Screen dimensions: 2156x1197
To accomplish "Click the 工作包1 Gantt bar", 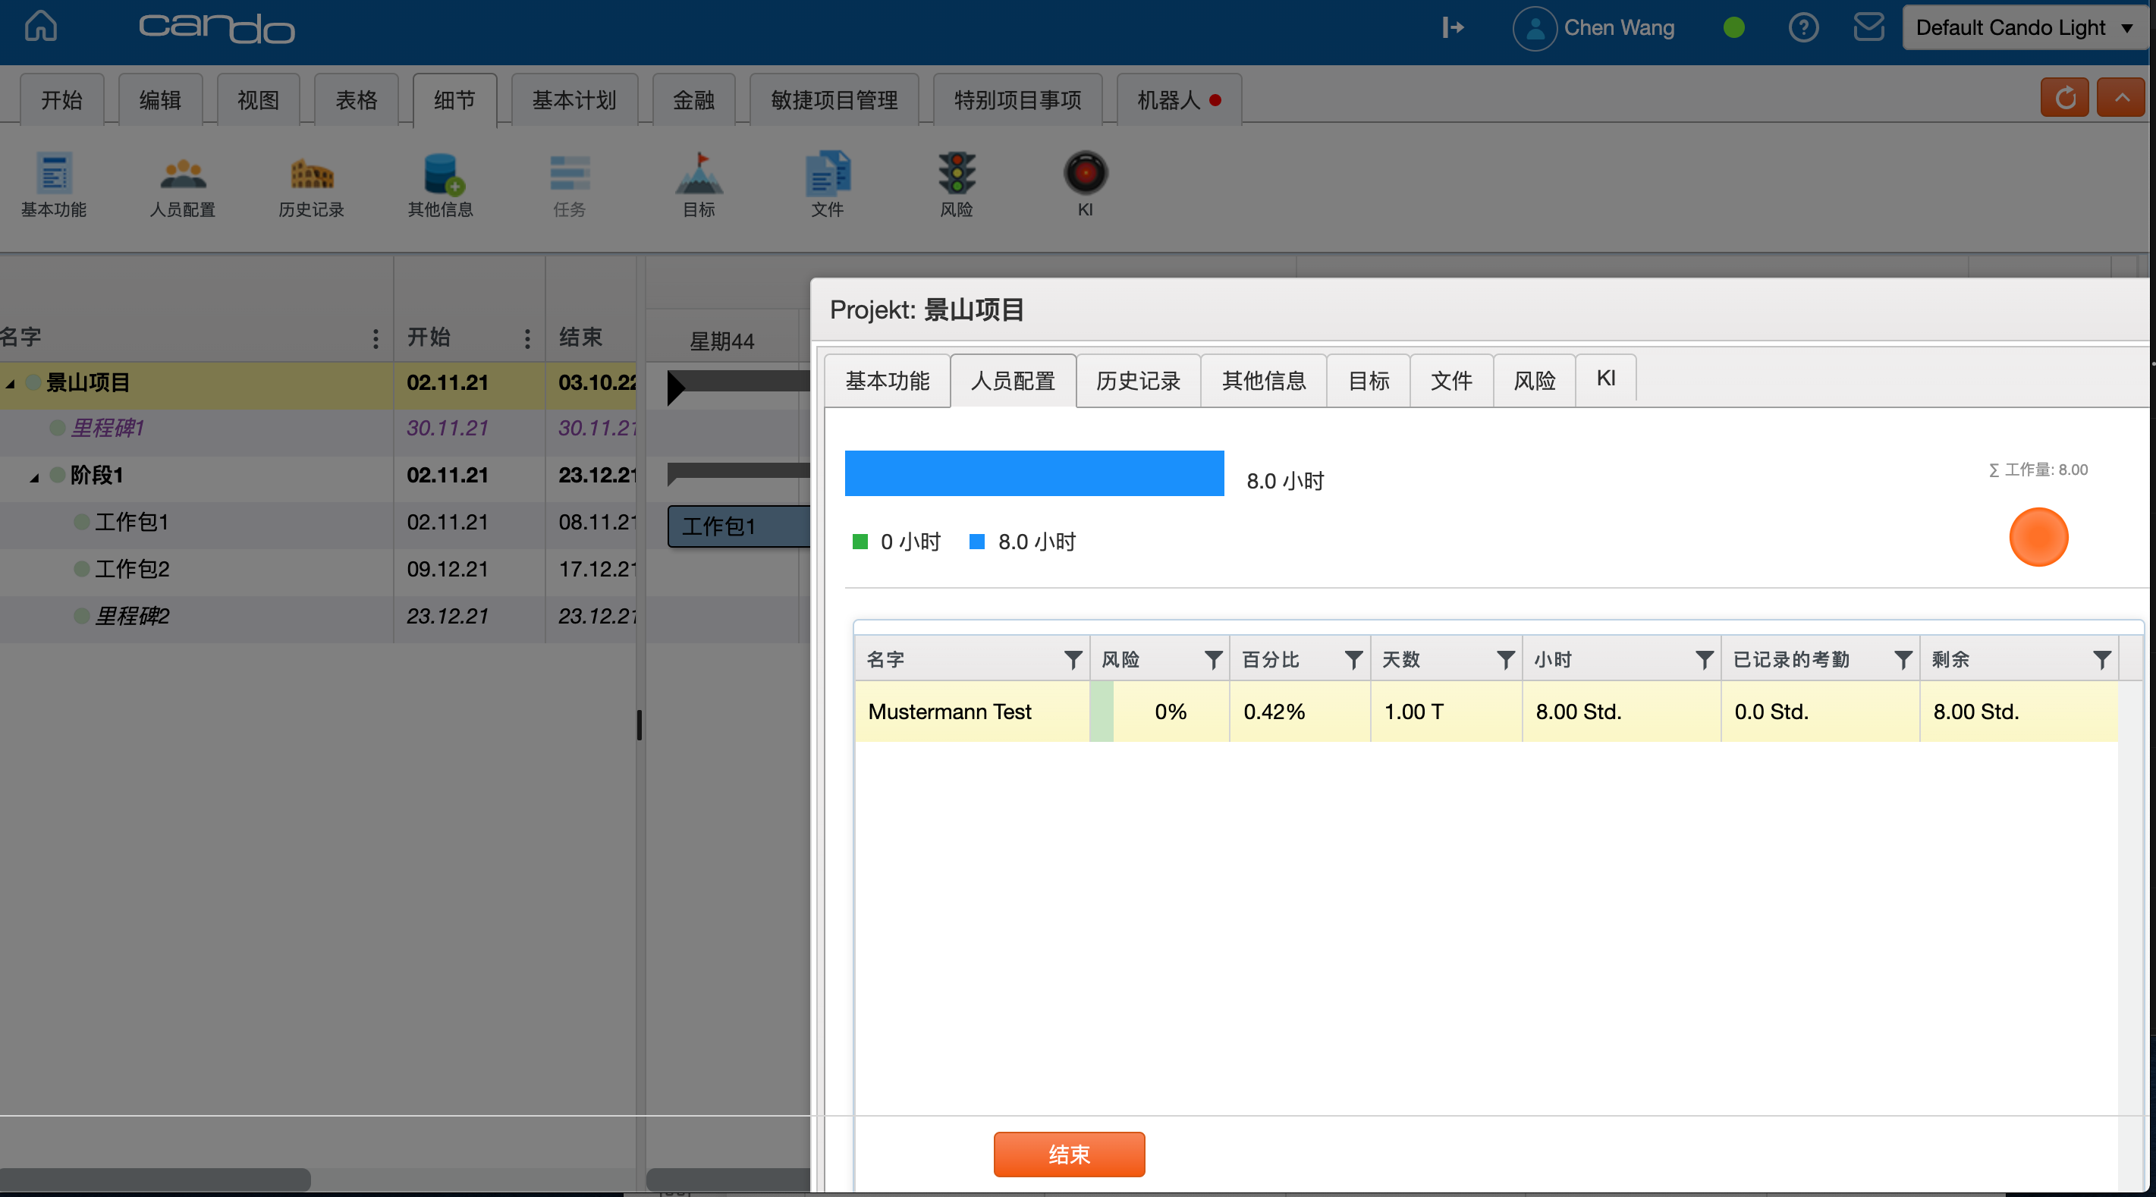I will coord(739,526).
